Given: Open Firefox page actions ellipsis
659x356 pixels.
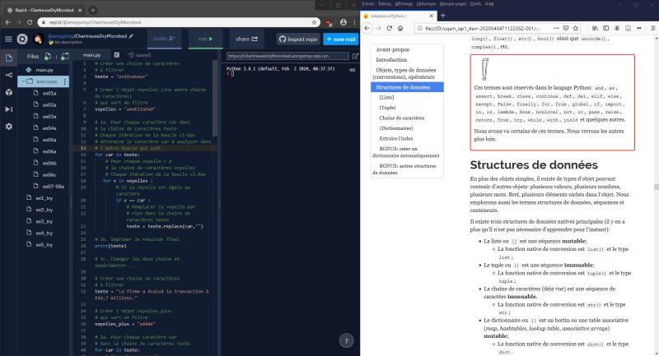Looking at the screenshot, I should [556, 28].
